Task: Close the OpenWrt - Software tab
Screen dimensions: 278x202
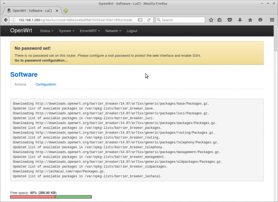Action: coord(57,11)
